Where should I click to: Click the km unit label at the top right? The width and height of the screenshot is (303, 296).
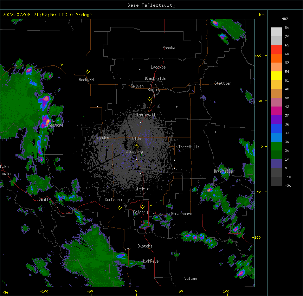coord(262,15)
